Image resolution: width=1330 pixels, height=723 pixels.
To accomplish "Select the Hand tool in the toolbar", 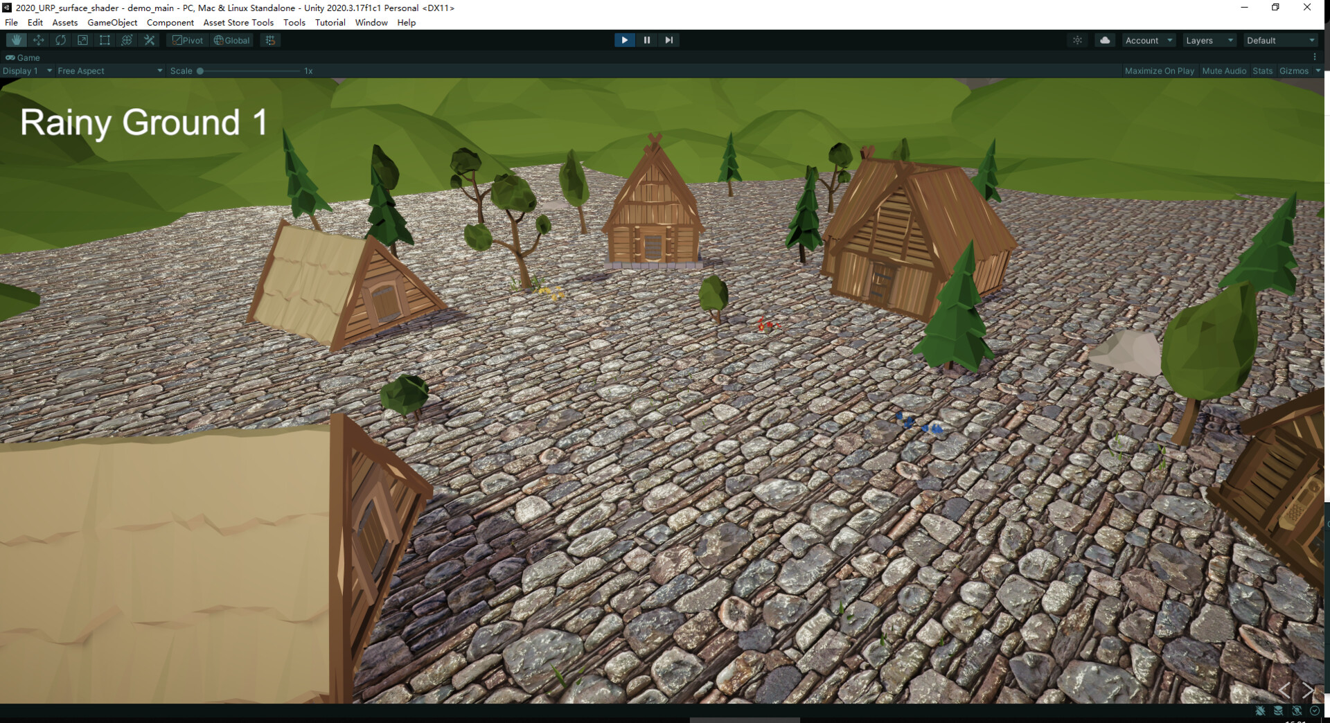I will tap(16, 39).
